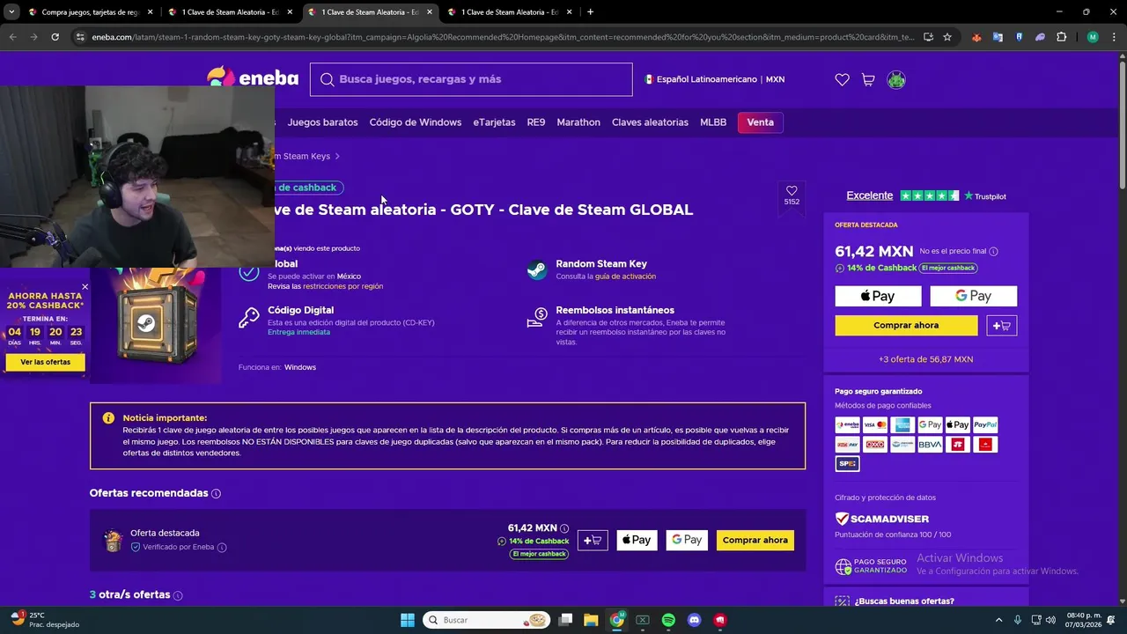
Task: Choose G Pay in Ofertas recomendadas row
Action: pyautogui.click(x=687, y=540)
